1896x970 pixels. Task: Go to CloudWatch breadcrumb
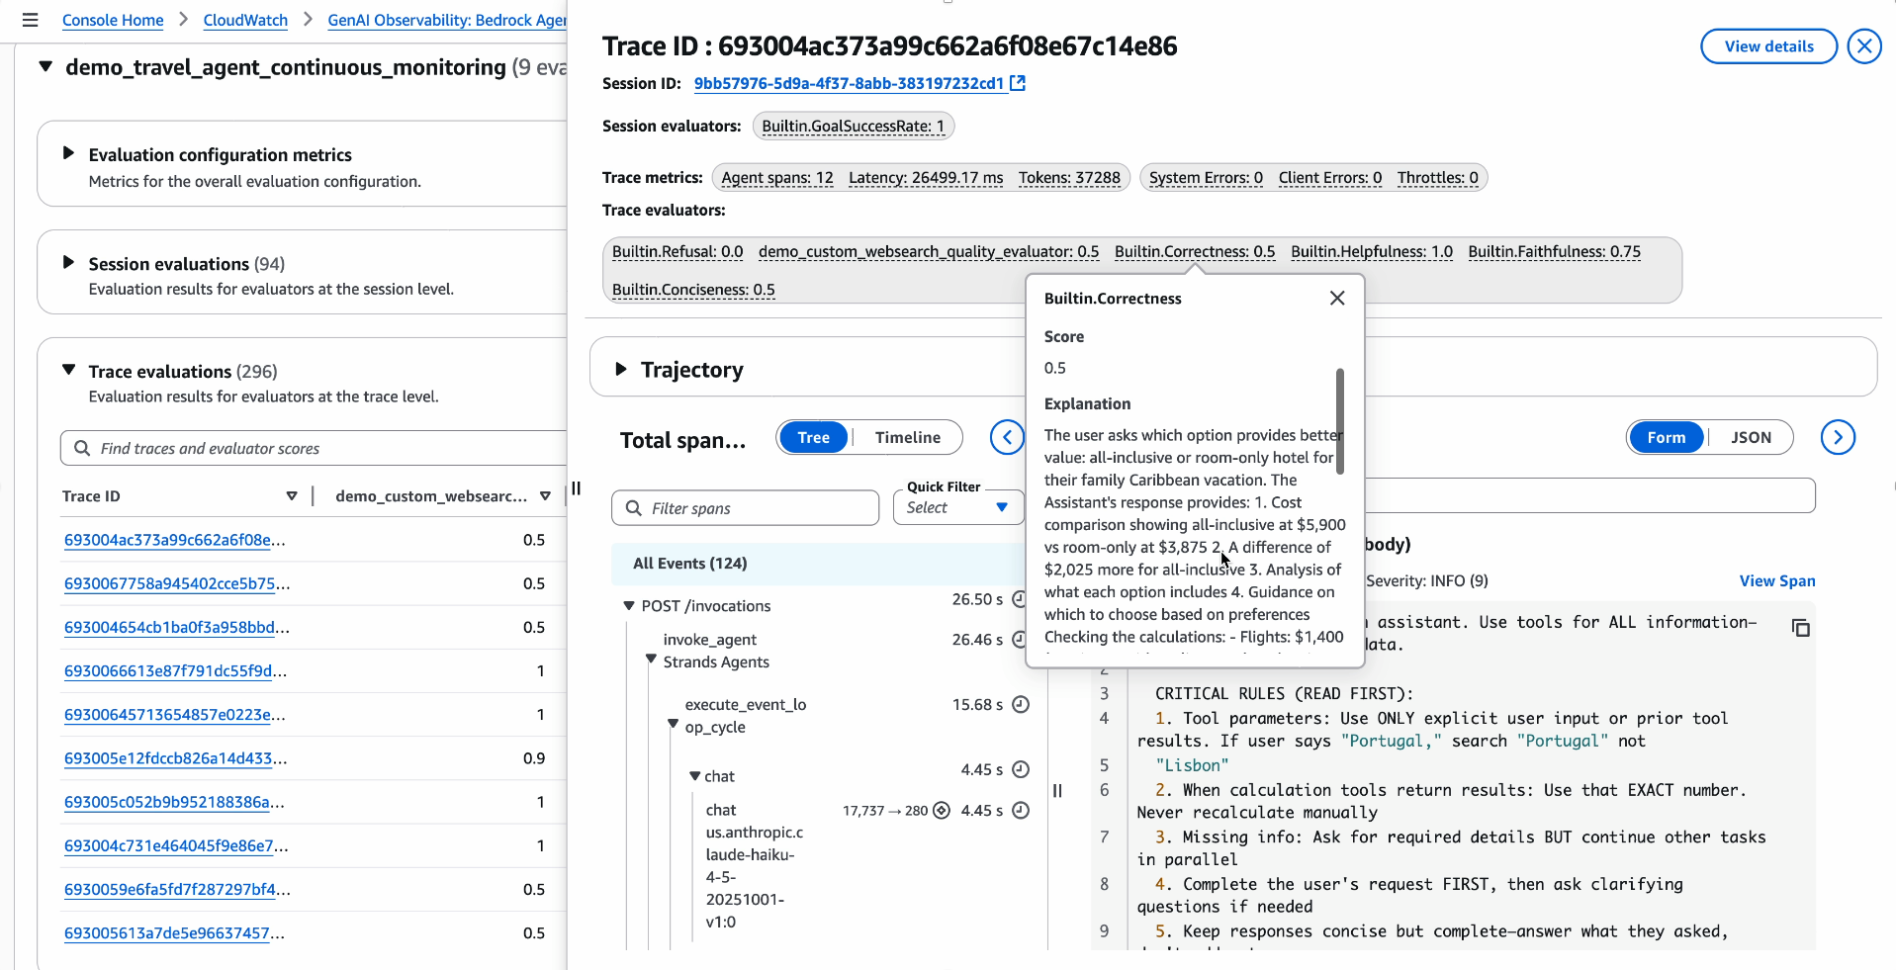pyautogui.click(x=245, y=20)
